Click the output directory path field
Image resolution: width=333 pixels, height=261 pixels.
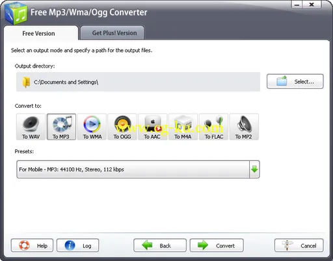[138, 82]
